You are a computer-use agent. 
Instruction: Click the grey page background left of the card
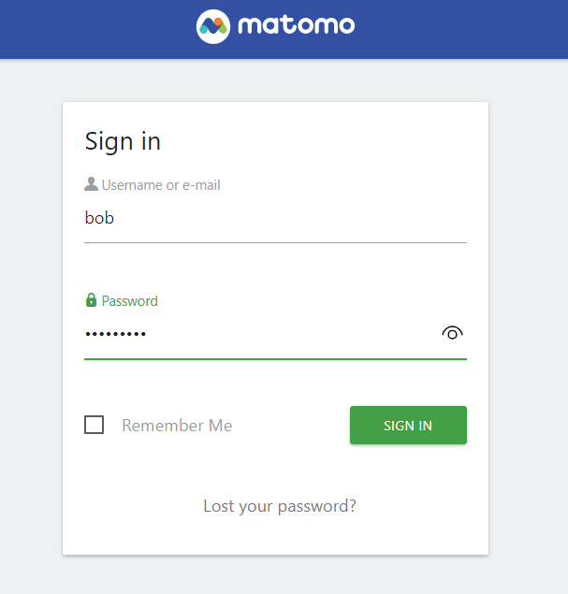tap(30, 327)
